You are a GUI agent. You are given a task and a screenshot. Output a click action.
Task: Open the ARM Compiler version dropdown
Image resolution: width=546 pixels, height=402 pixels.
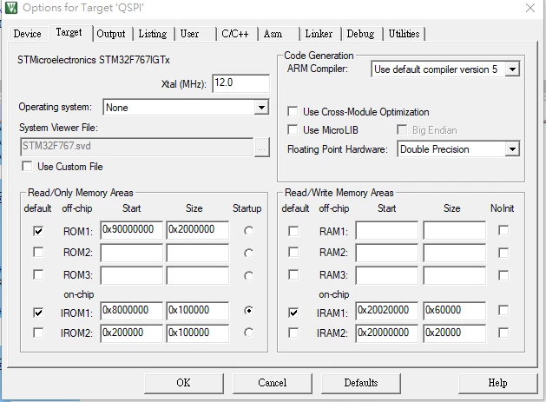click(512, 69)
